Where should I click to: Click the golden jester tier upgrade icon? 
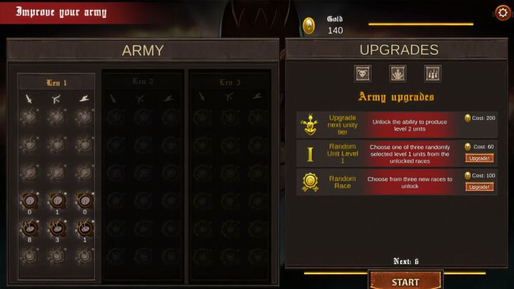point(310,125)
